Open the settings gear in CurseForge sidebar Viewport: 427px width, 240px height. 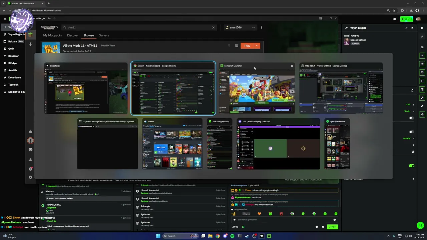(x=30, y=177)
